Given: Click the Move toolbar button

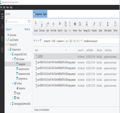Looking at the screenshot, I should coord(80,27).
